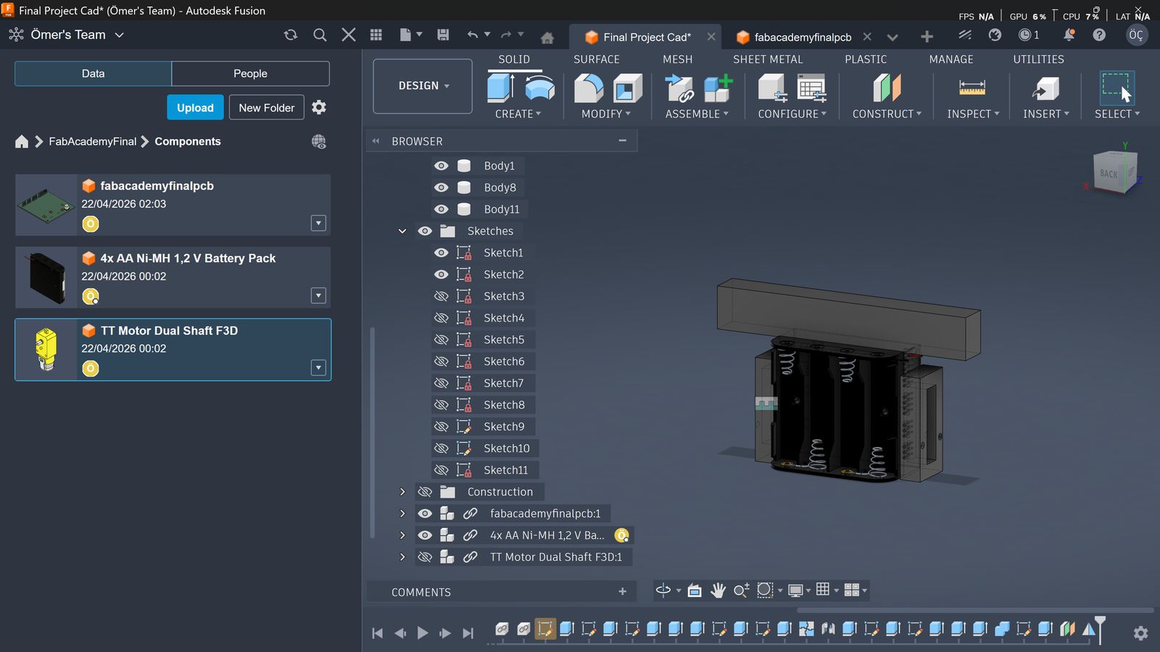Expand the Construction folder

[x=402, y=492]
